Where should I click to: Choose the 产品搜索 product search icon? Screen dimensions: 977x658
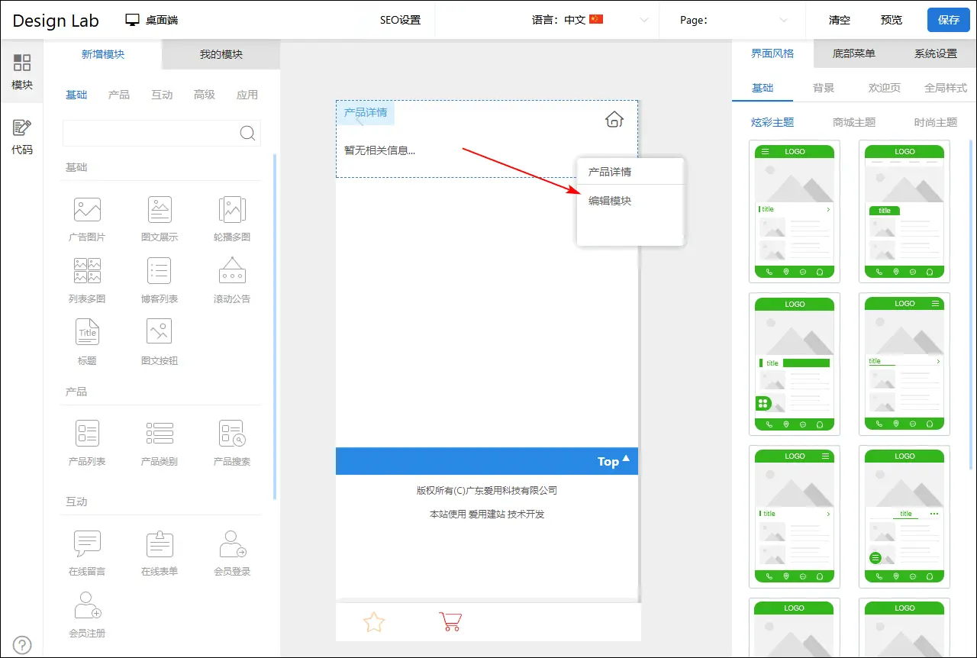[232, 434]
